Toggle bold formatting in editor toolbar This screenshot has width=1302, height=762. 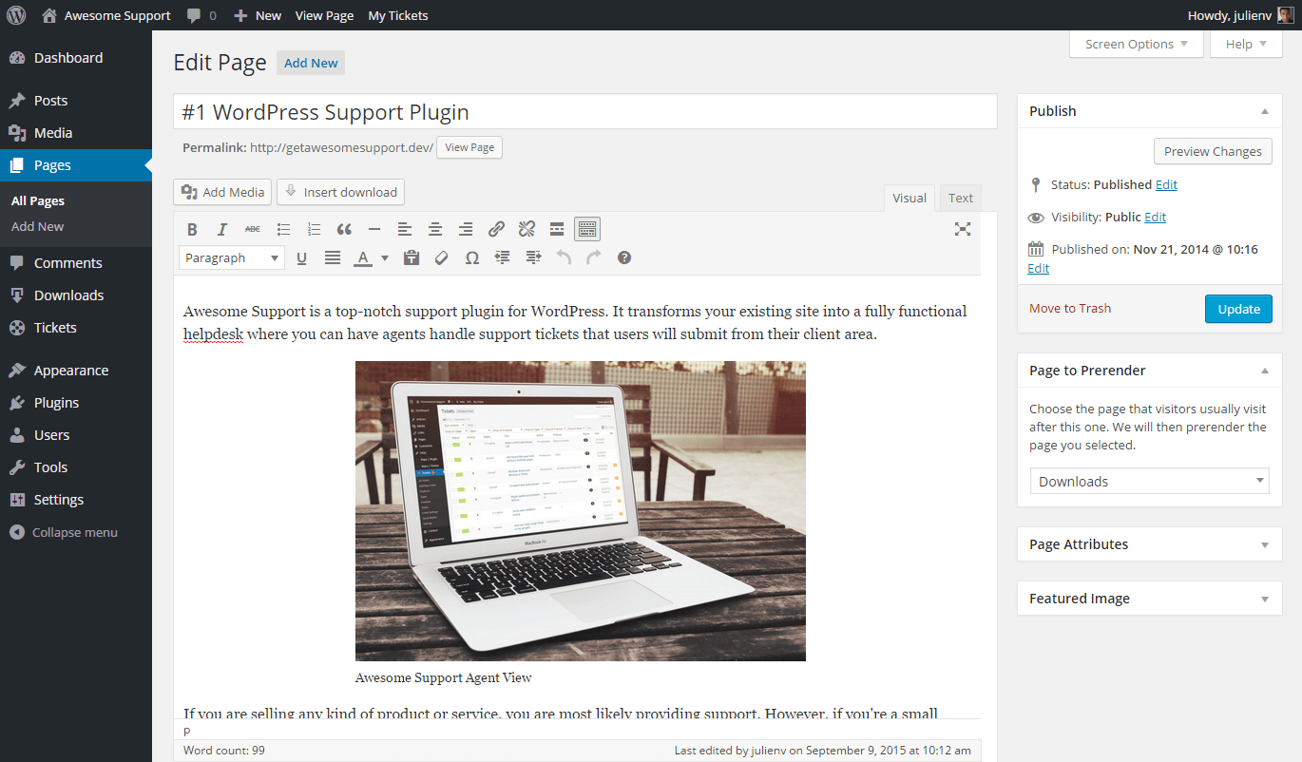(192, 229)
